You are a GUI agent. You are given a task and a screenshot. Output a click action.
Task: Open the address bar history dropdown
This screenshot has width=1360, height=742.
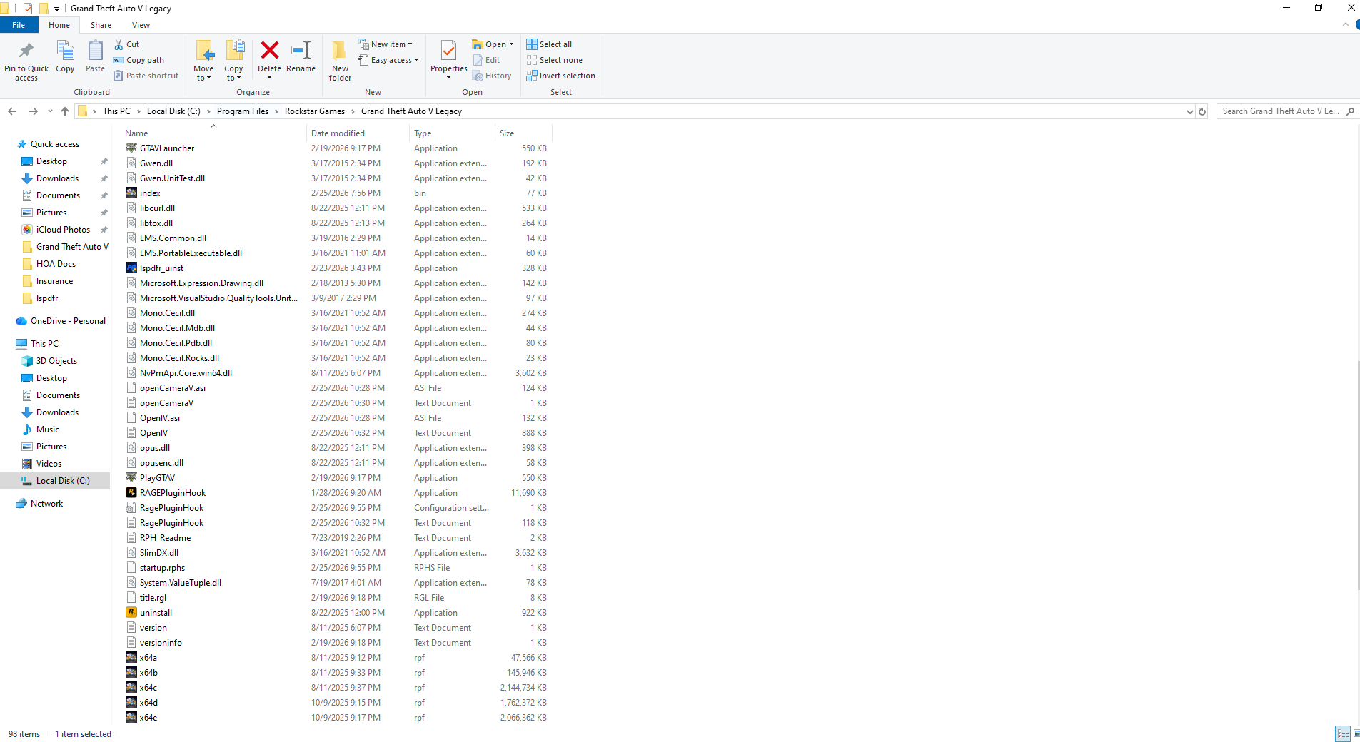click(1189, 111)
